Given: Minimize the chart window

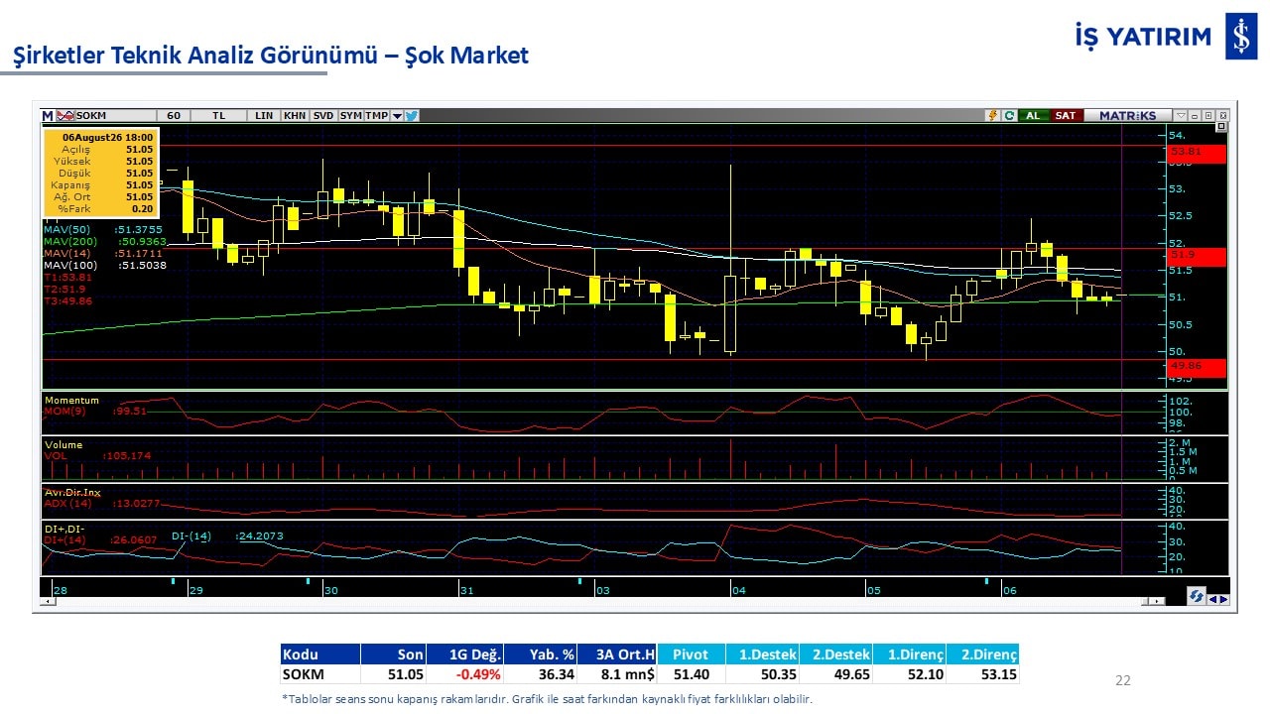Looking at the screenshot, I should tap(1195, 115).
